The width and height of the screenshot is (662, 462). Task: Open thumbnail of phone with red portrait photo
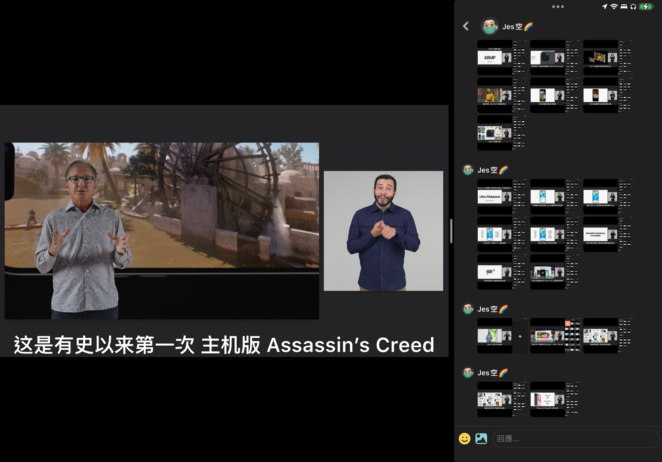click(608, 95)
